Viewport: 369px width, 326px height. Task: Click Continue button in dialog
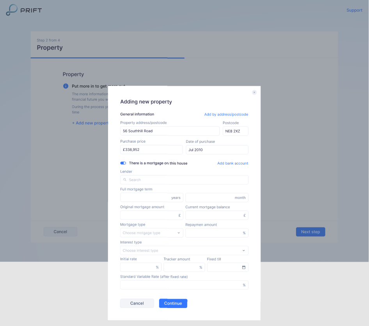pos(173,303)
